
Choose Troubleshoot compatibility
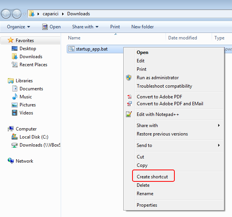pyautogui.click(x=164, y=86)
